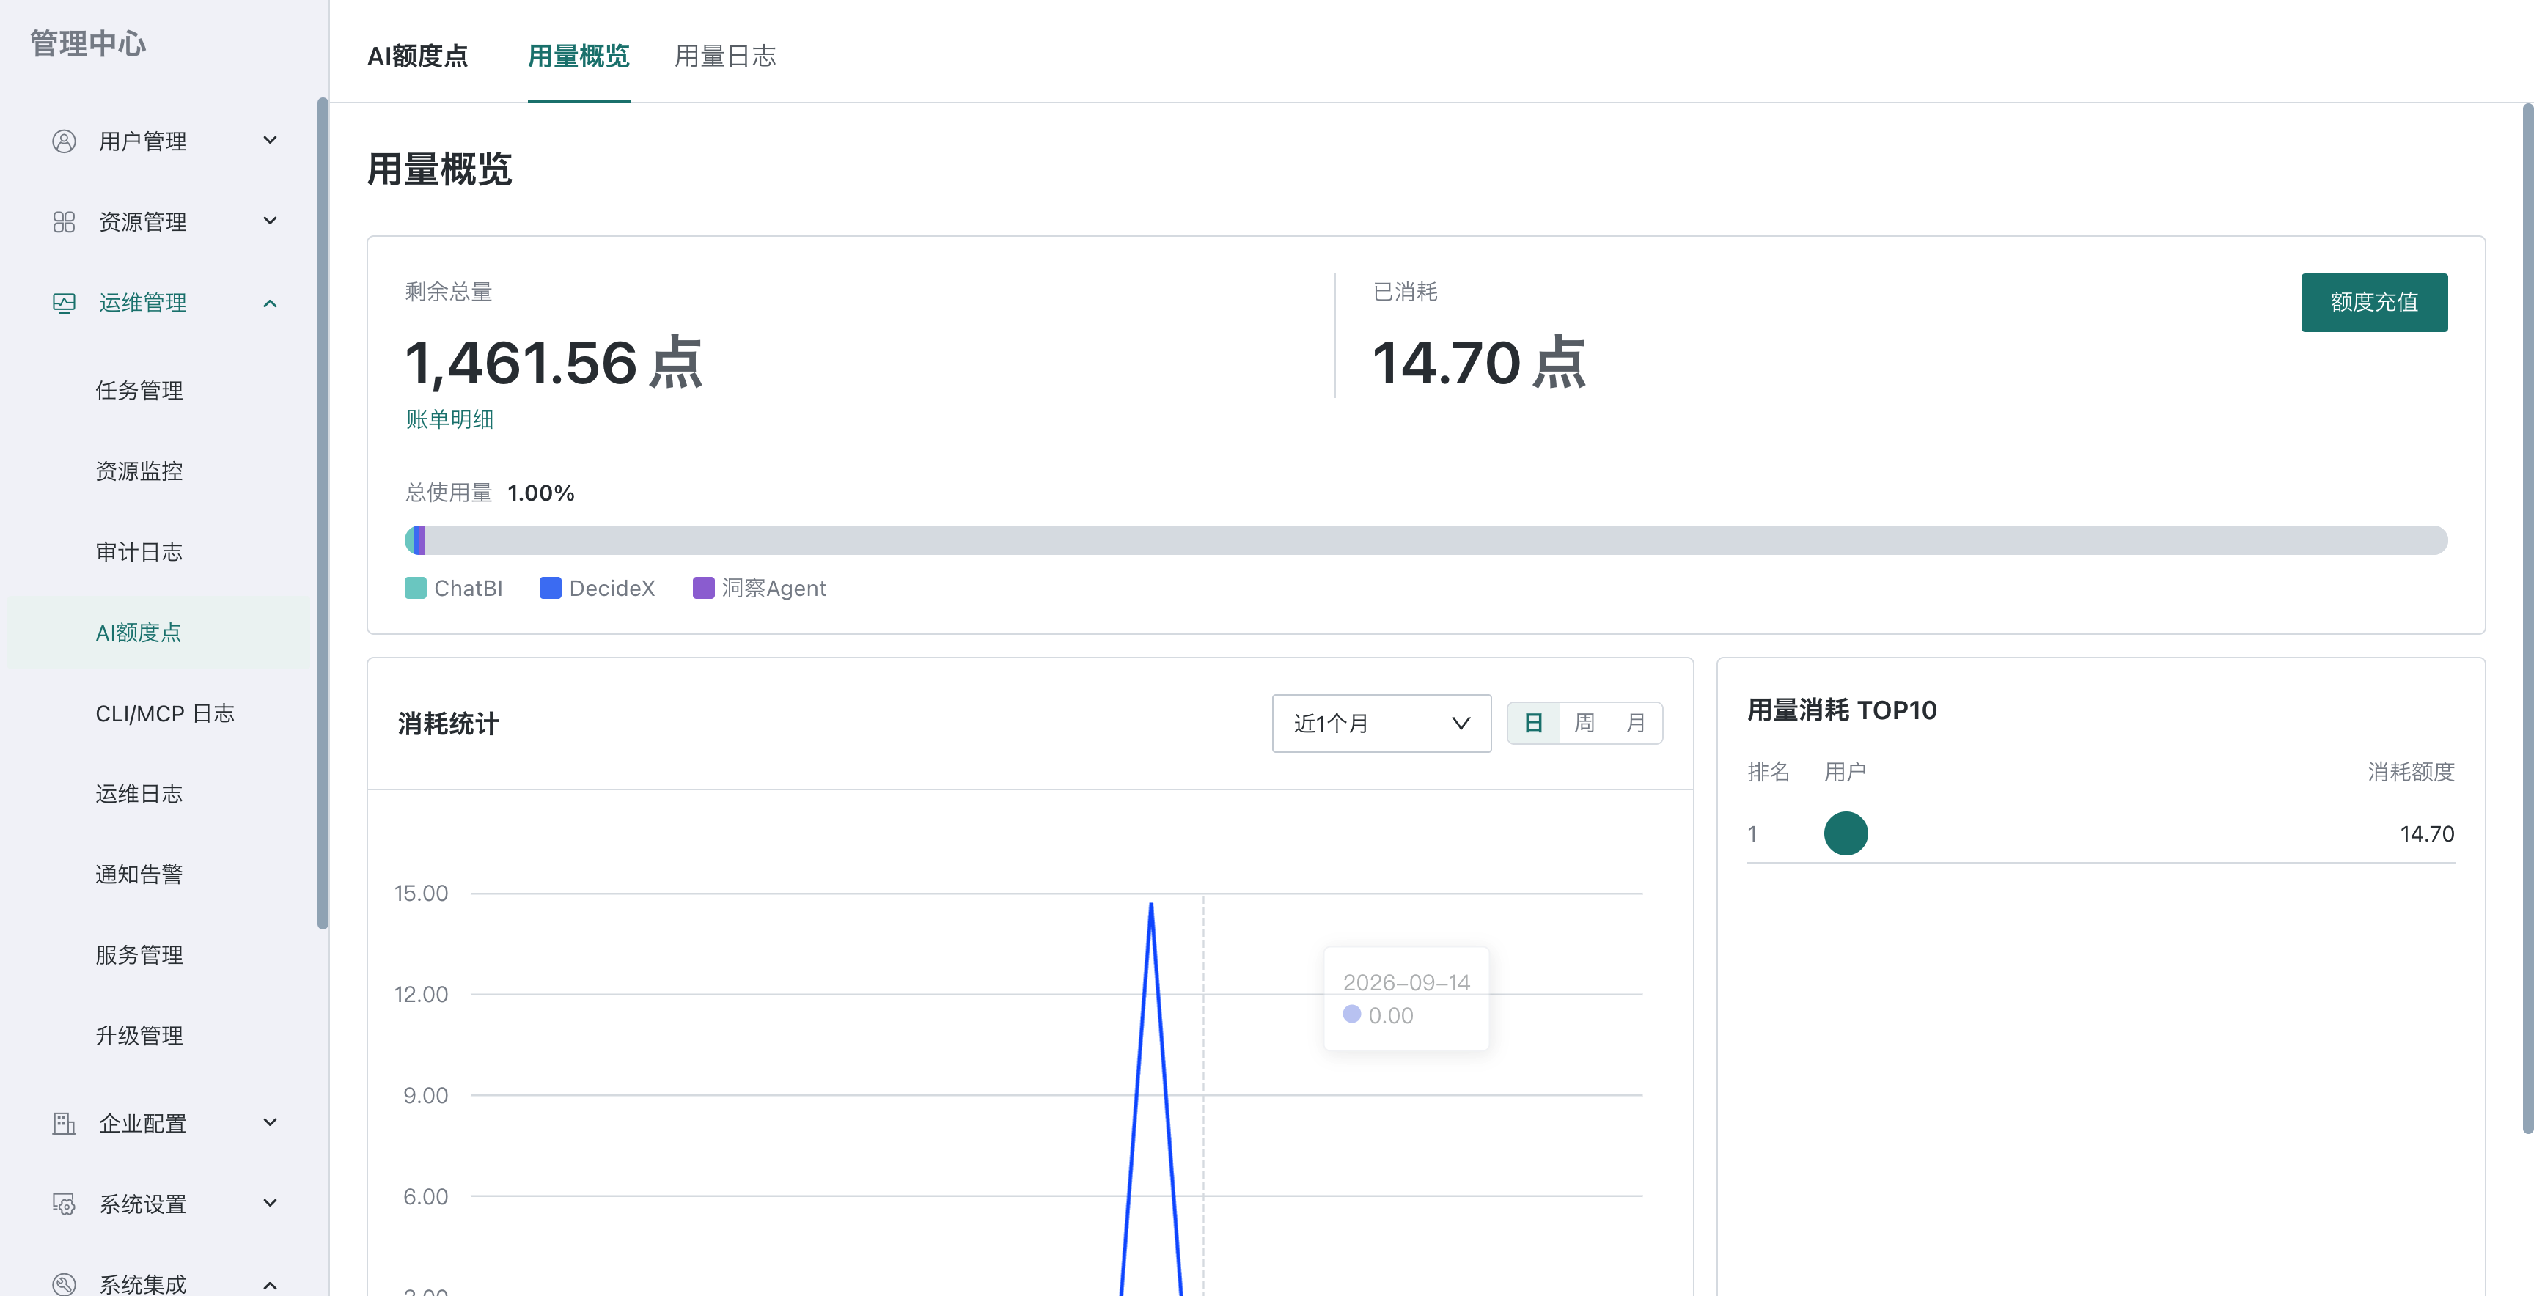Open the 近1个月 time range dropdown
The image size is (2534, 1296).
pyautogui.click(x=1381, y=724)
